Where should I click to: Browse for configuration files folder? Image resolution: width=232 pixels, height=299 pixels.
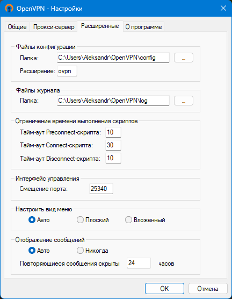tap(184, 58)
